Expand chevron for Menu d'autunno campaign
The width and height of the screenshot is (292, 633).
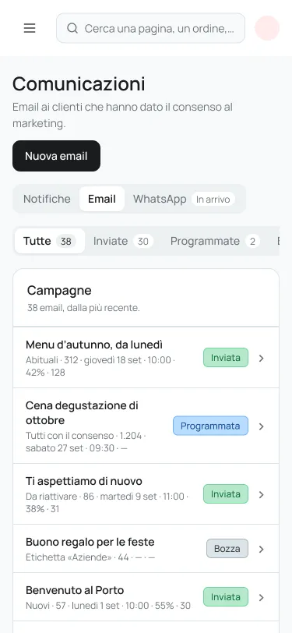[x=262, y=358]
